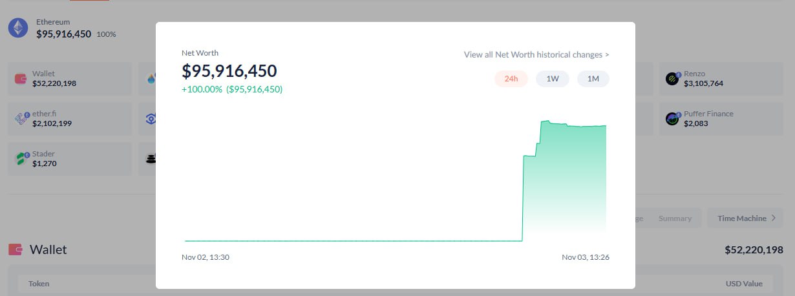Click the Renzo protocol icon

click(x=673, y=79)
